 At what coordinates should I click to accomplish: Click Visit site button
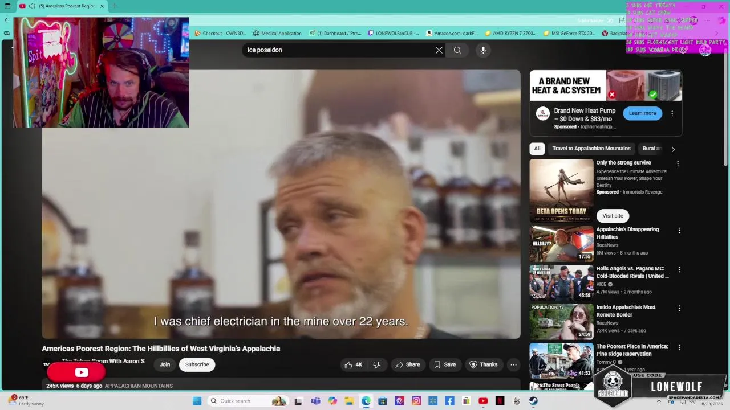point(613,216)
